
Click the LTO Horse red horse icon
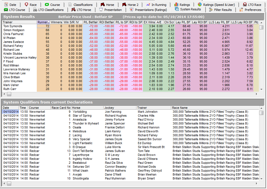click(74, 10)
